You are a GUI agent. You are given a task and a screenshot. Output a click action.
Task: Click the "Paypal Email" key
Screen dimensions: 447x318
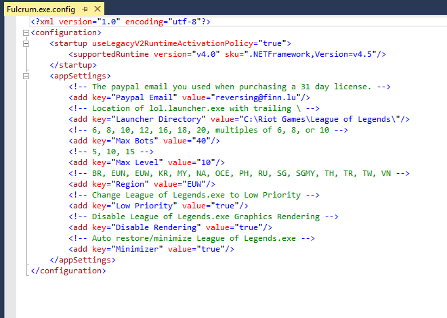(x=144, y=97)
